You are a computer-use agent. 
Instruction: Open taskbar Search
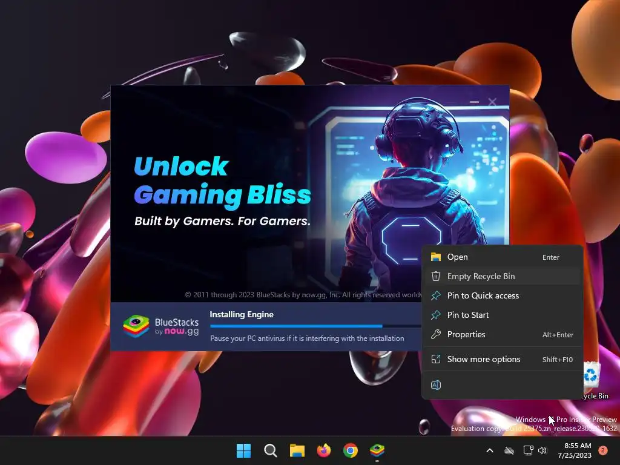coord(271,450)
